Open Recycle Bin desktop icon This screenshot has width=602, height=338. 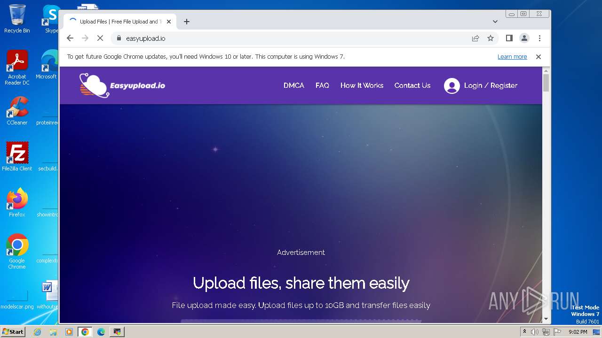tap(17, 19)
